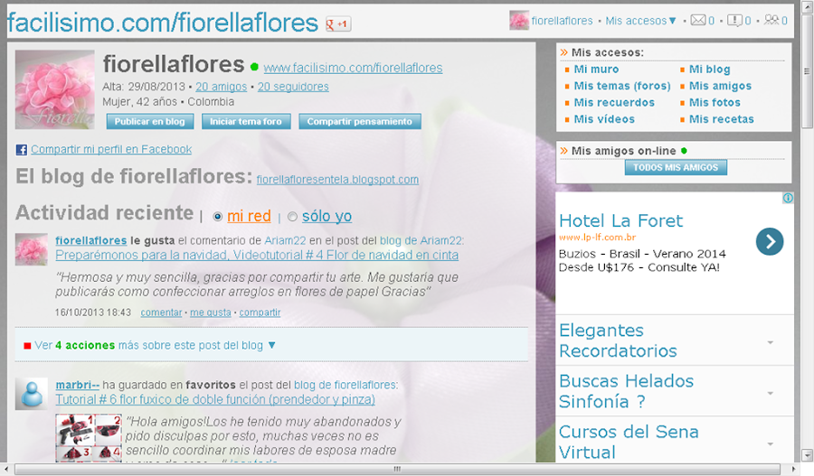The height and width of the screenshot is (476, 814).
Task: Click 'compartir' under the activity
Action: coord(260,313)
